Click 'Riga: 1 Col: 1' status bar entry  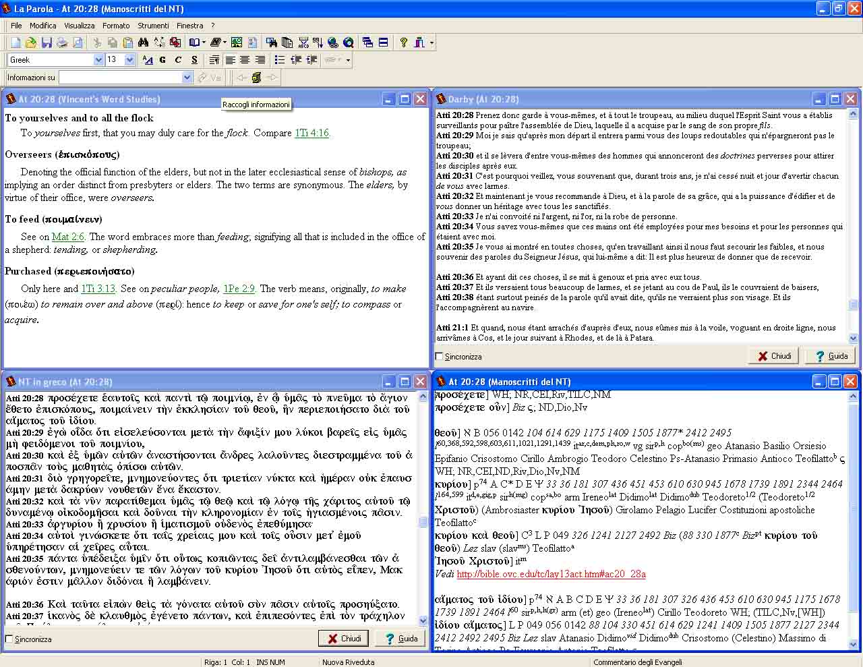[x=227, y=662]
